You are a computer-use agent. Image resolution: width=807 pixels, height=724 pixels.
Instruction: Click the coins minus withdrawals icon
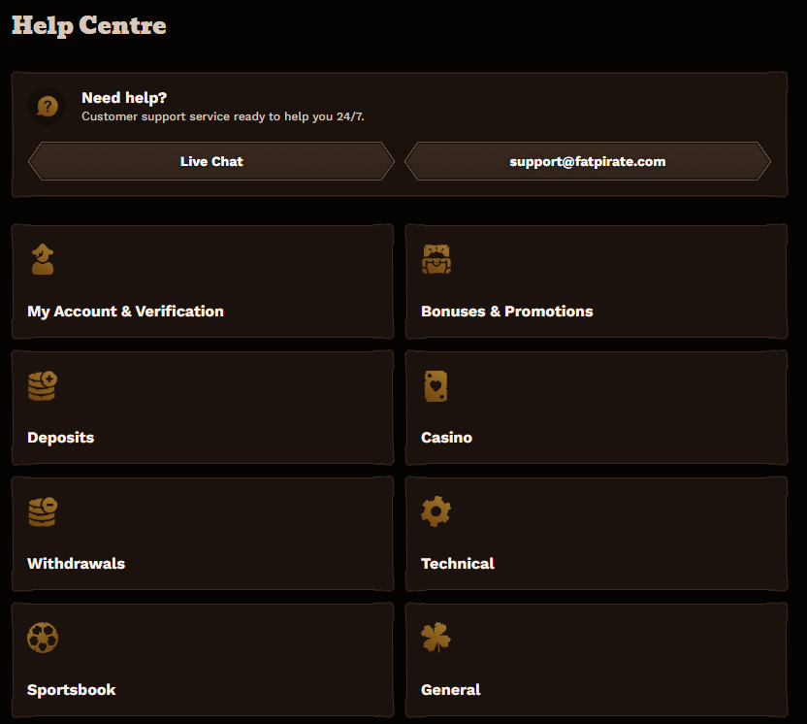tap(43, 511)
